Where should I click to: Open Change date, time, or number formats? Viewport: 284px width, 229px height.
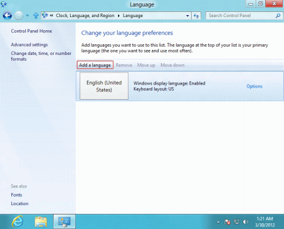point(41,56)
